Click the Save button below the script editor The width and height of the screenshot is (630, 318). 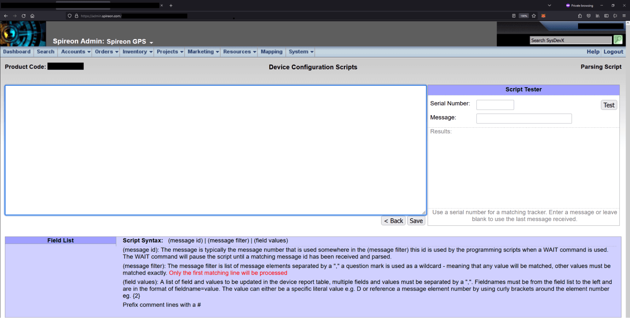tap(416, 221)
